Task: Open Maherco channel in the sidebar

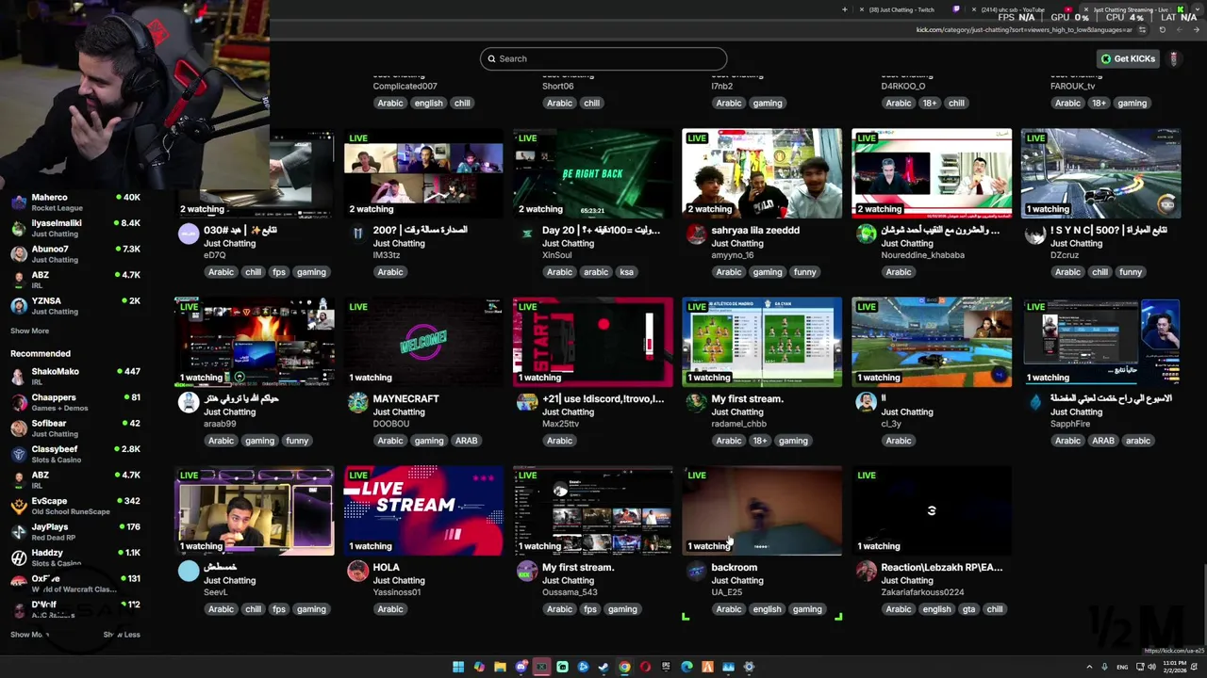Action: click(x=75, y=202)
